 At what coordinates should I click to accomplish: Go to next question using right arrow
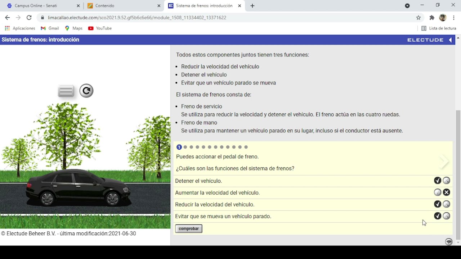click(444, 162)
